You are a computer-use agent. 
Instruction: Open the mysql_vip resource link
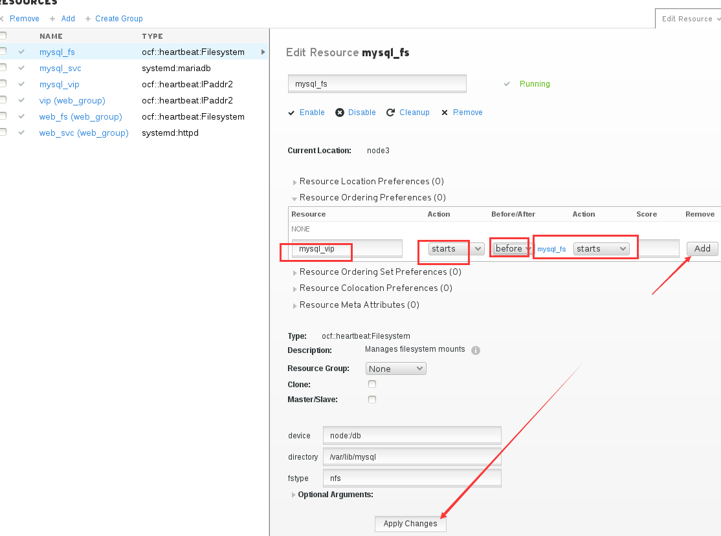[x=60, y=85]
